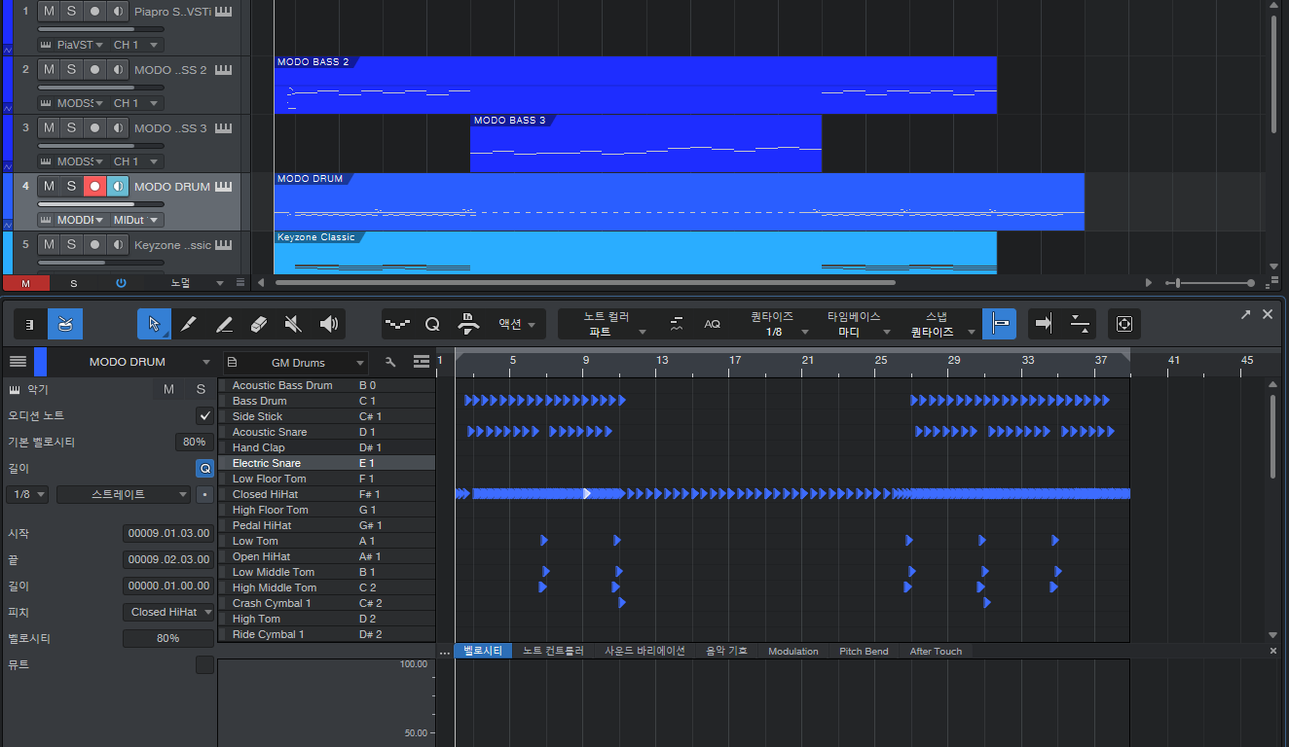This screenshot has height=747, width=1289.
Task: Click the instrument S button in inspector
Action: [x=201, y=389]
